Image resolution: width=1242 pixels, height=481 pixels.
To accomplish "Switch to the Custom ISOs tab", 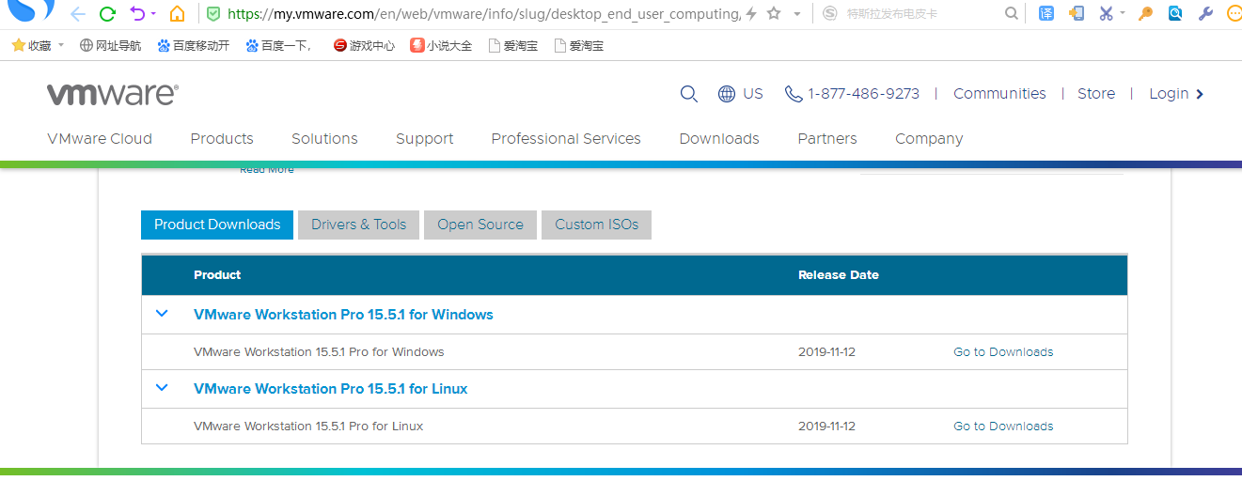I will 596,225.
